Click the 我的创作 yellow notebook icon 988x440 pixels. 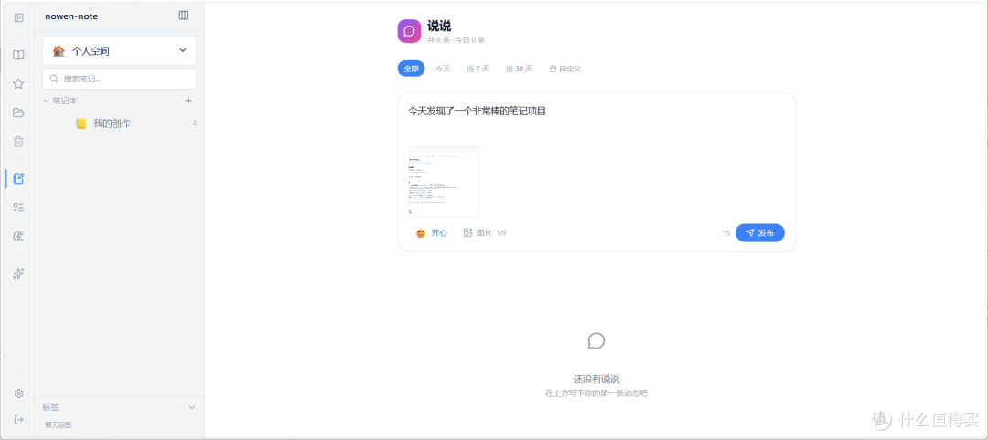pyautogui.click(x=81, y=123)
